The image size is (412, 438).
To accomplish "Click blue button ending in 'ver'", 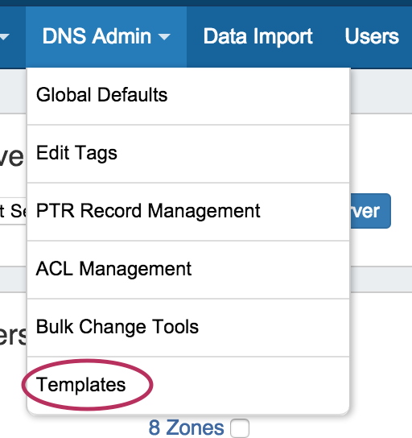I will pyautogui.click(x=370, y=211).
